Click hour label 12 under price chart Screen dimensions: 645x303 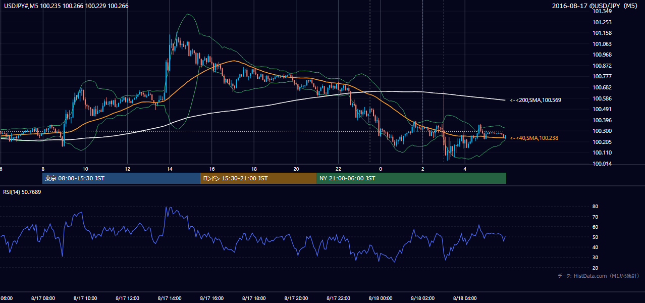[x=128, y=169]
